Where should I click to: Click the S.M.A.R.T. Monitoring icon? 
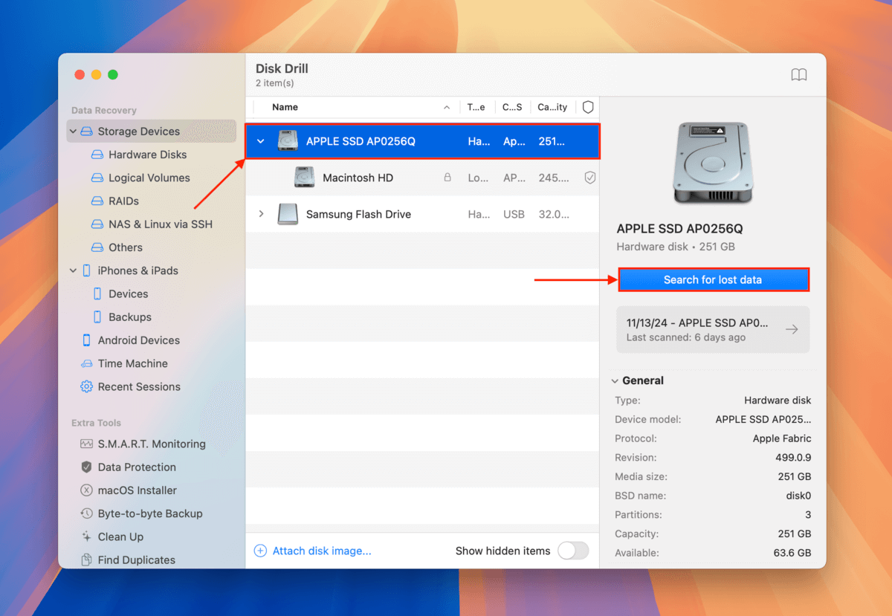pos(87,444)
